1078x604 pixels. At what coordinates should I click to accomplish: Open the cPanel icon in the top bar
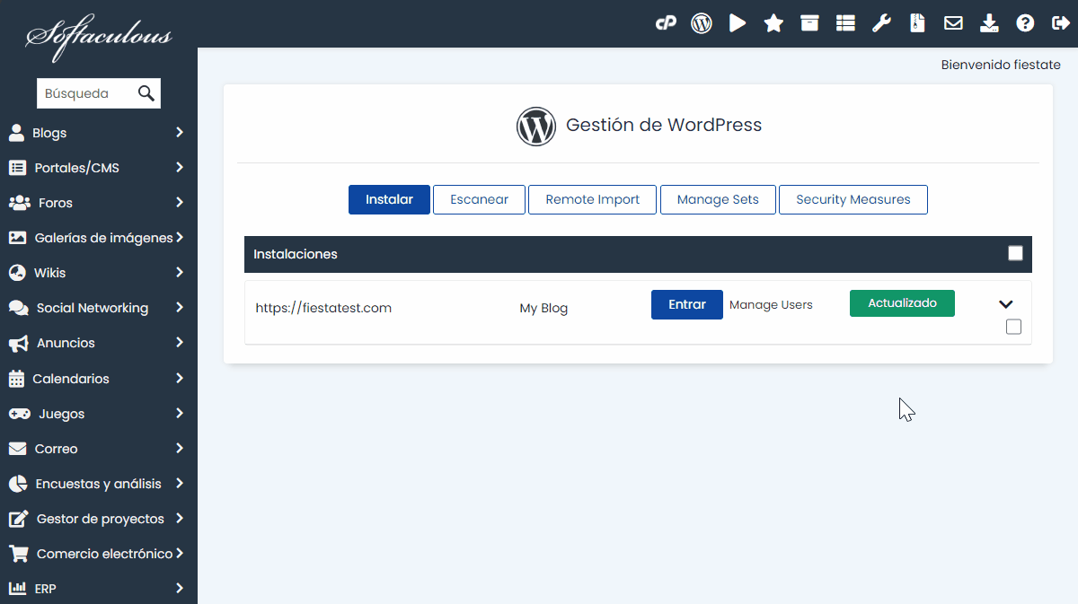coord(666,23)
